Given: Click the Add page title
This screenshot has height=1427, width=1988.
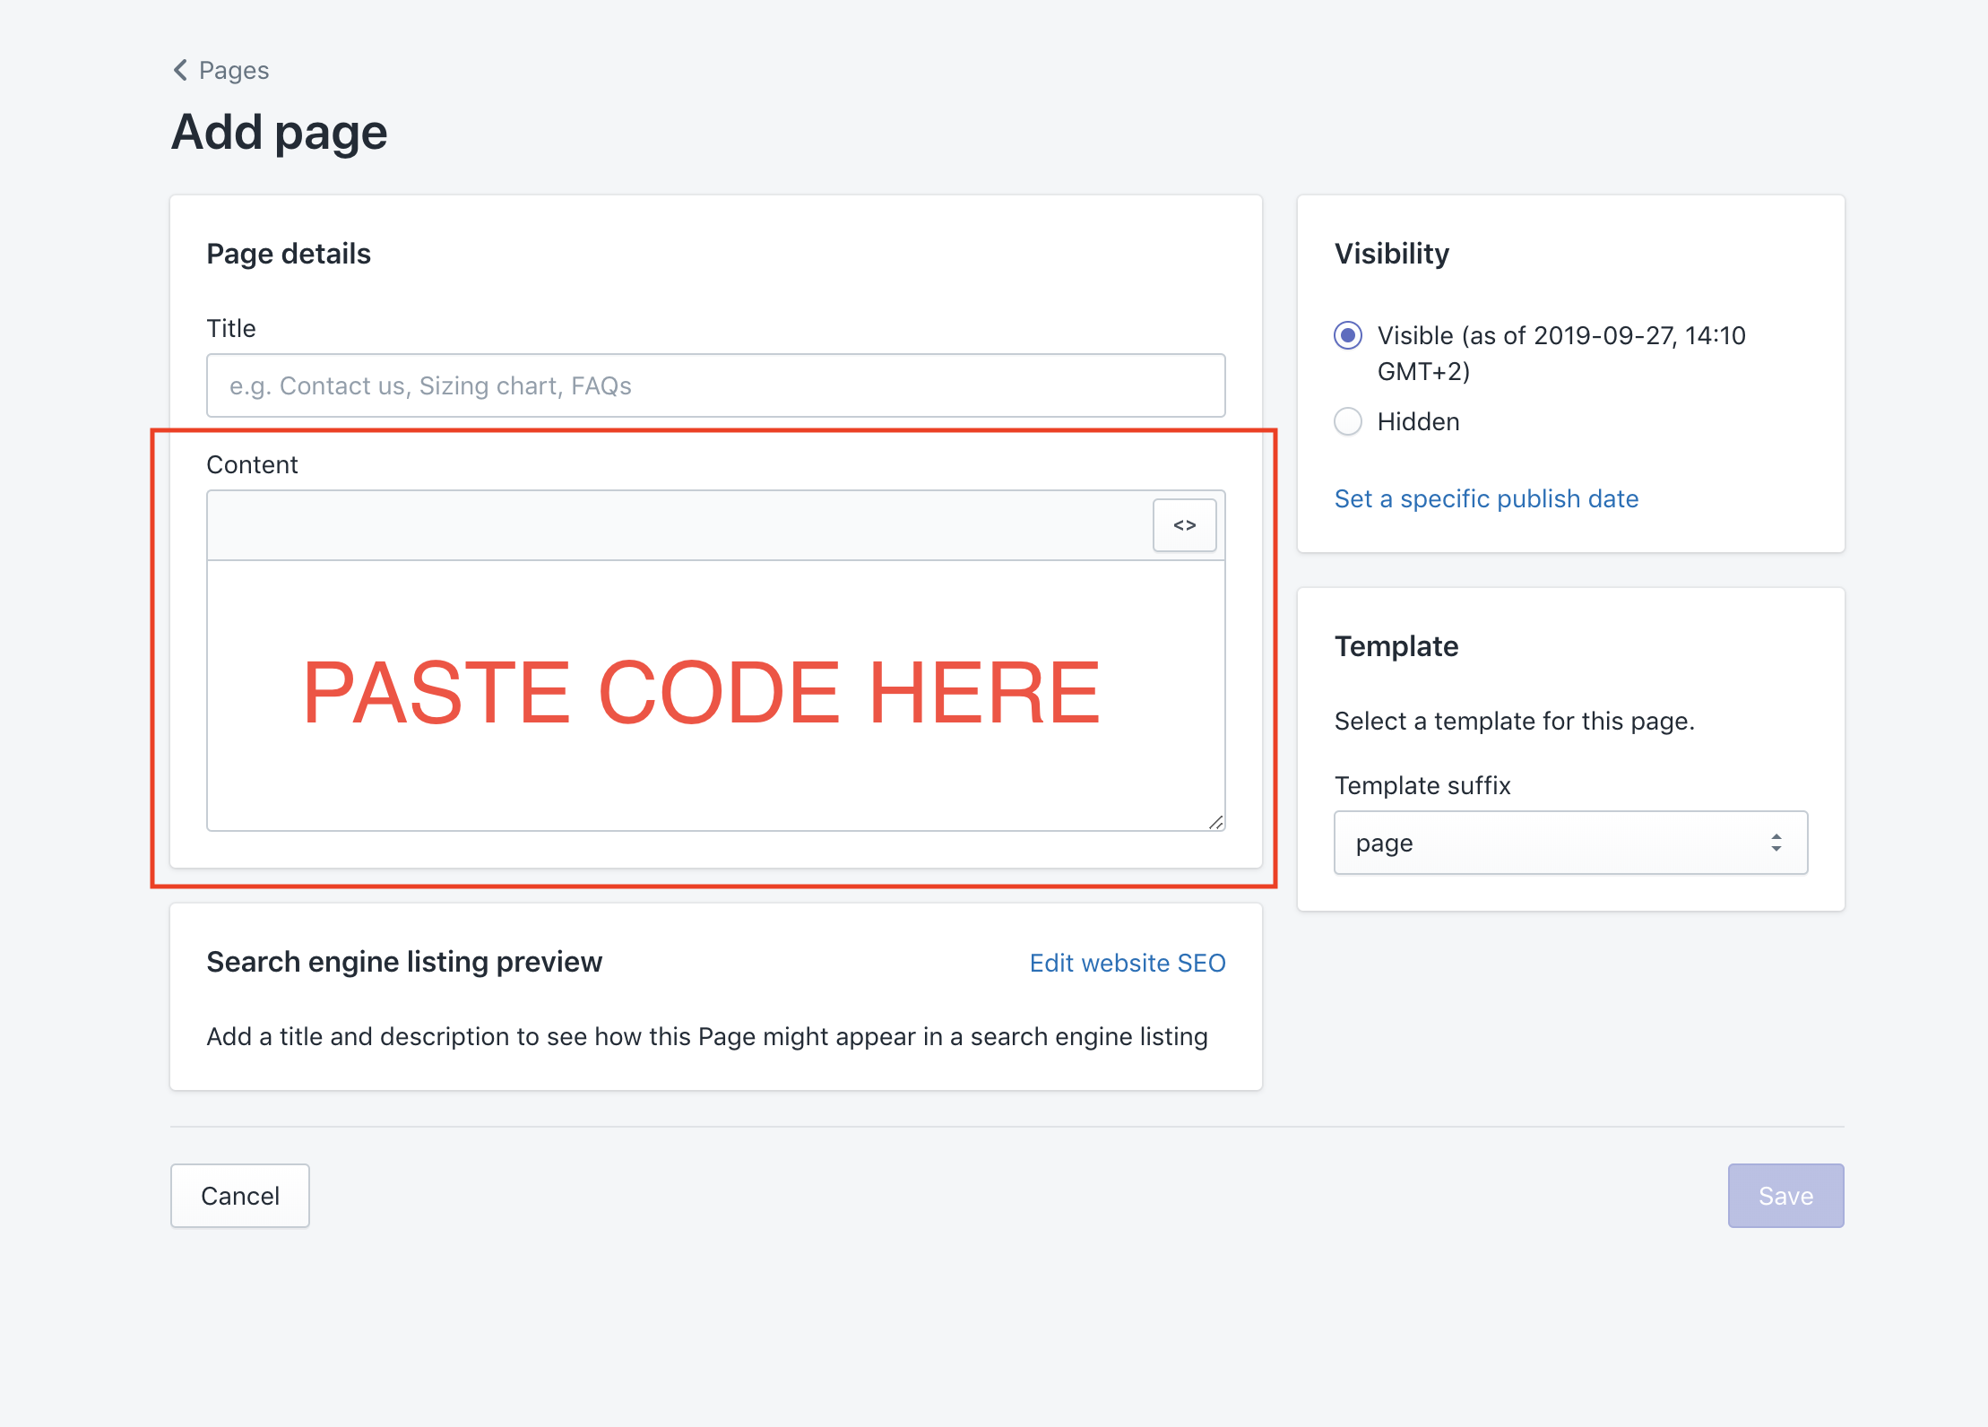Looking at the screenshot, I should 279,133.
